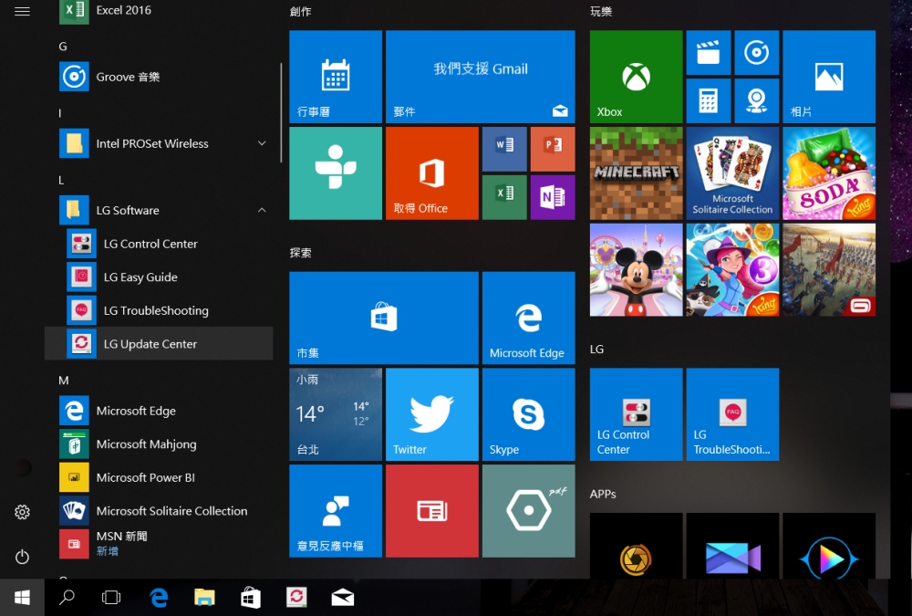Image resolution: width=912 pixels, height=616 pixels.
Task: Select Microsoft Mahjong from app list
Action: point(146,444)
